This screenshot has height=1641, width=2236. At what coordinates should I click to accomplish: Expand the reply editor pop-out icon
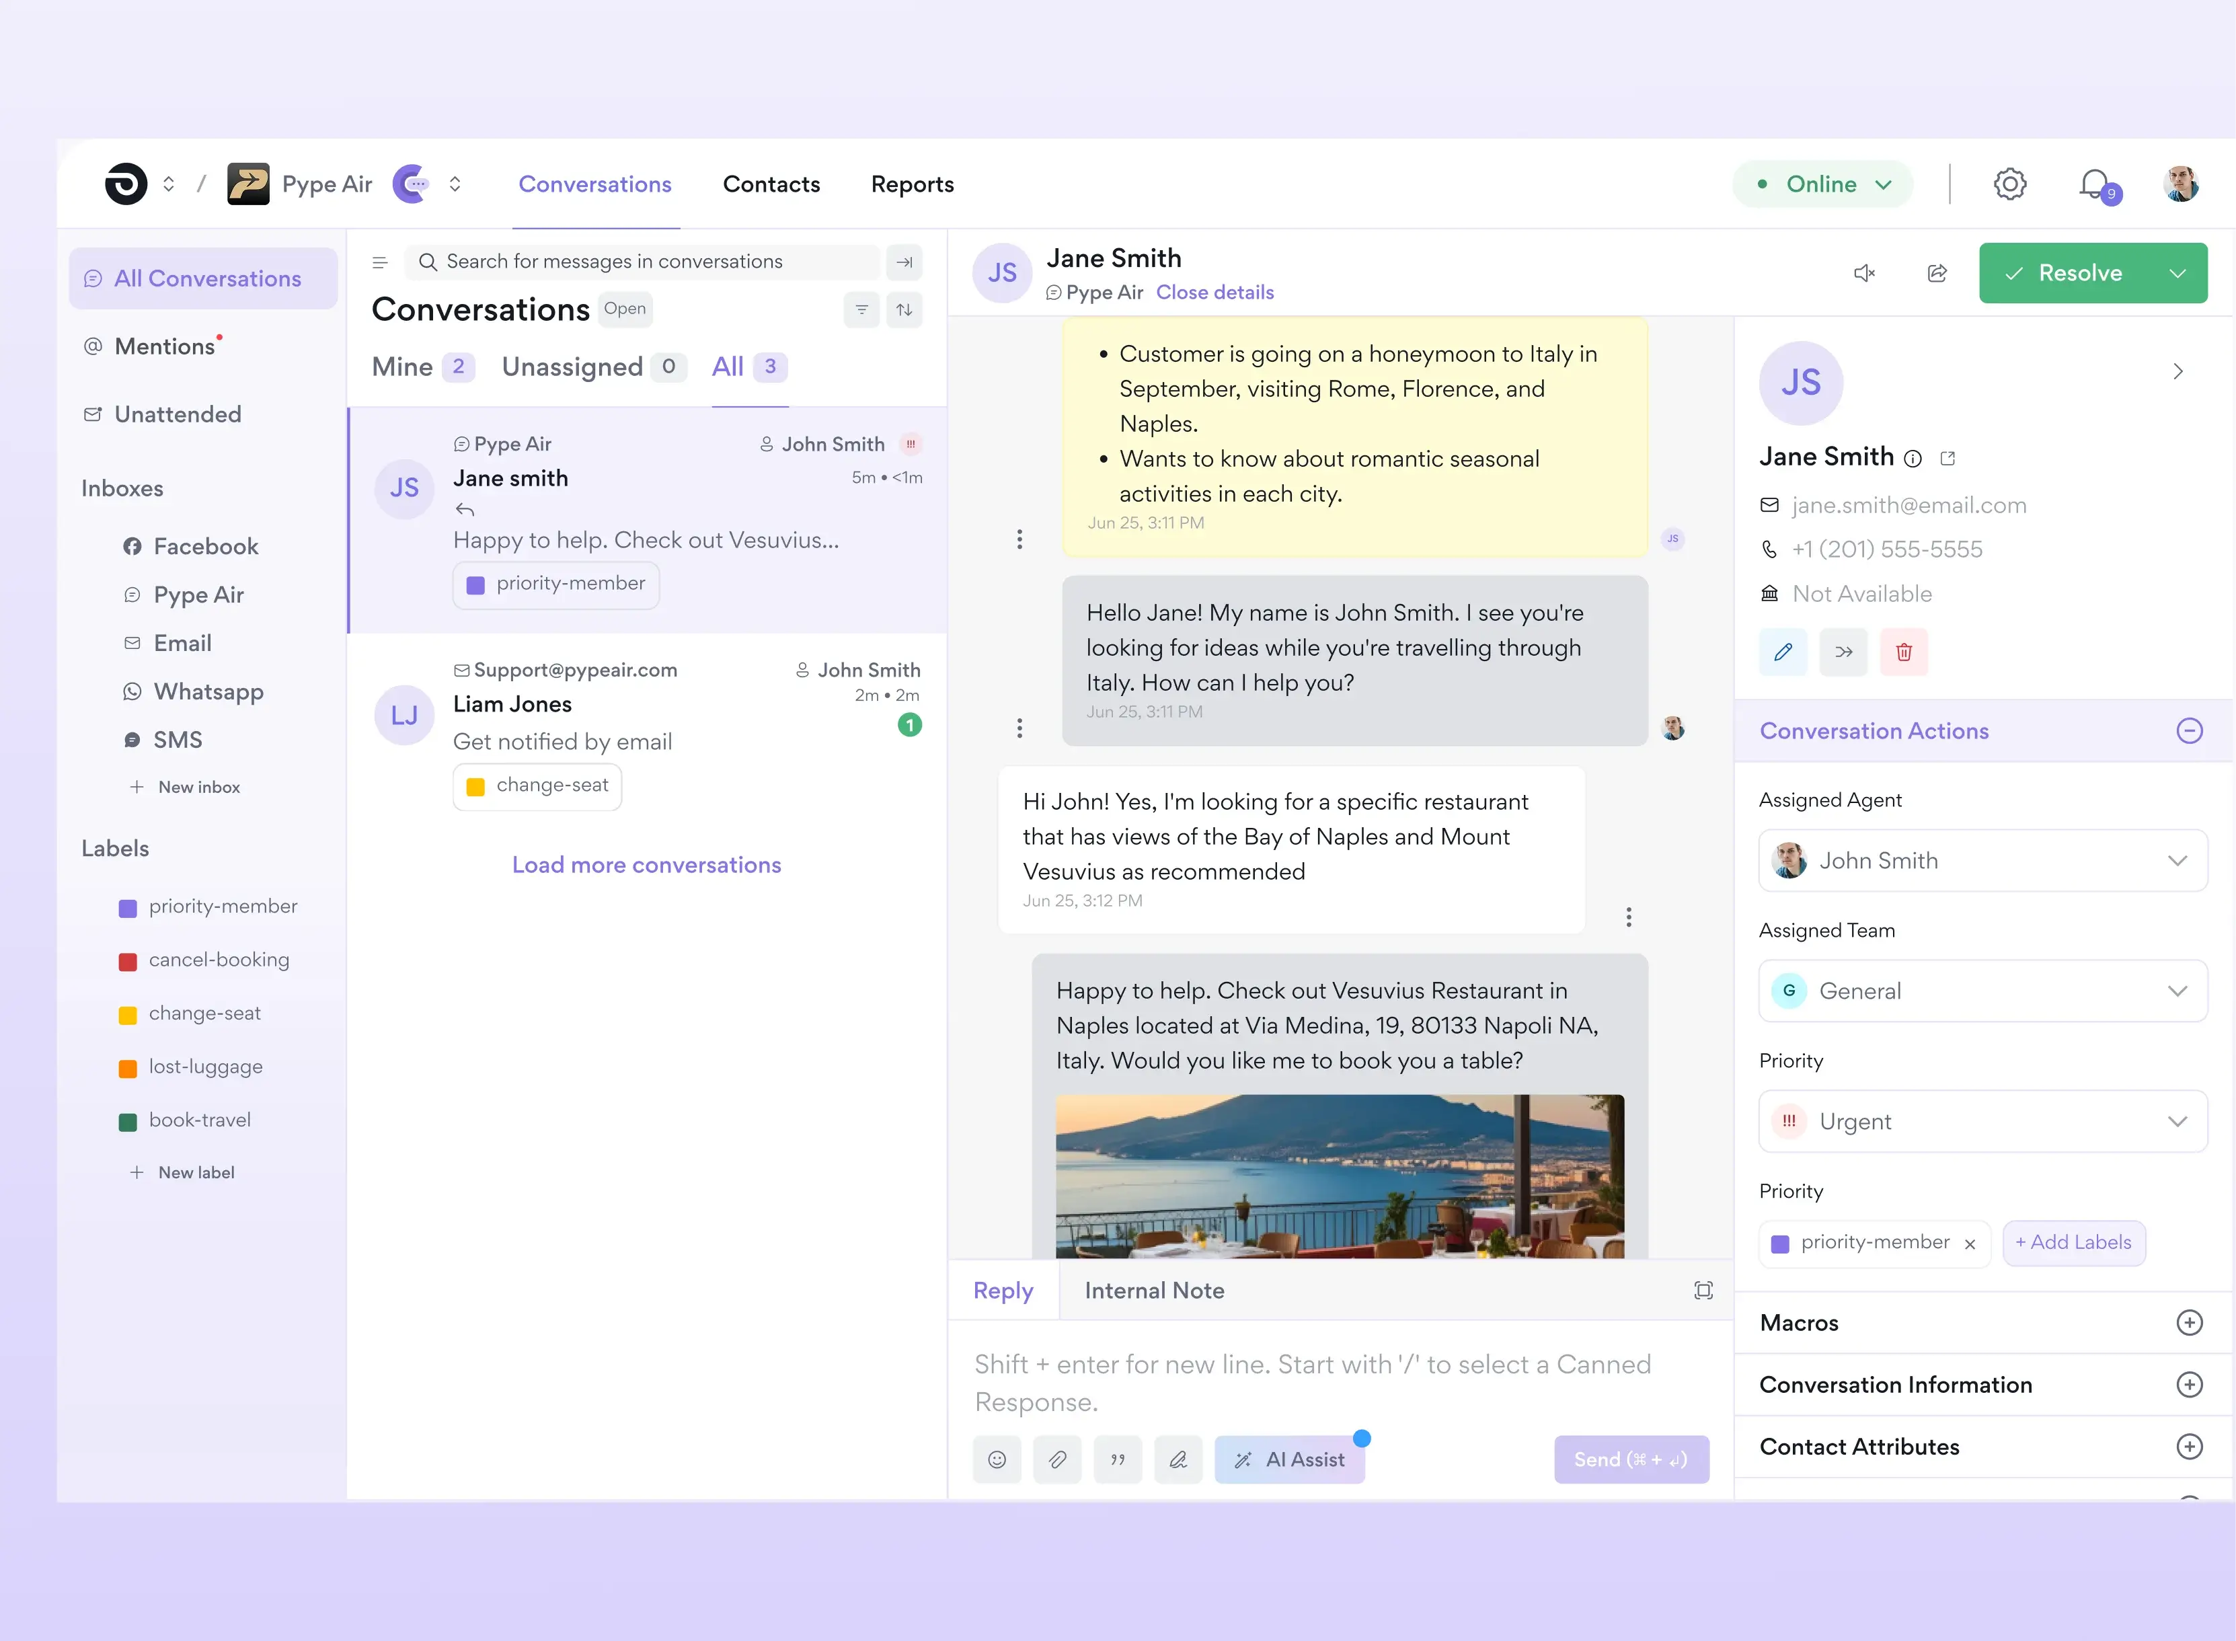[x=1703, y=1291]
